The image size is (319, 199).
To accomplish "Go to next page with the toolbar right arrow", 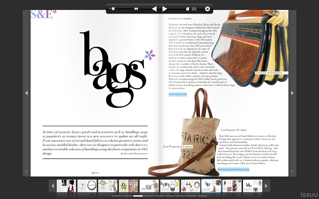I will (x=165, y=9).
